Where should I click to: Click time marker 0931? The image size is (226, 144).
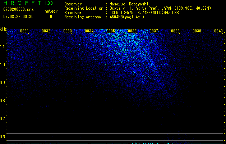24,31
